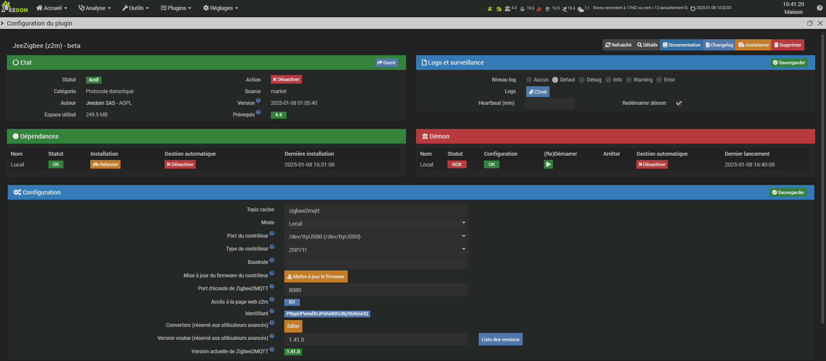The height and width of the screenshot is (361, 826).
Task: Click the green daemon restart play icon
Action: 548,164
